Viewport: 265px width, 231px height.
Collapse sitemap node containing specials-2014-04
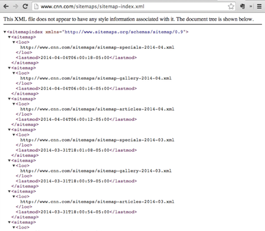click(9, 37)
